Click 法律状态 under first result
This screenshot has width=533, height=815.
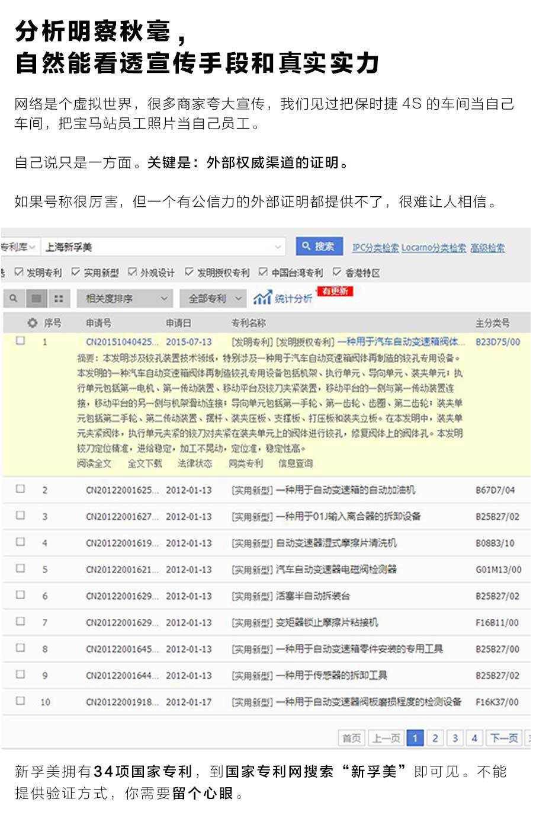[195, 464]
